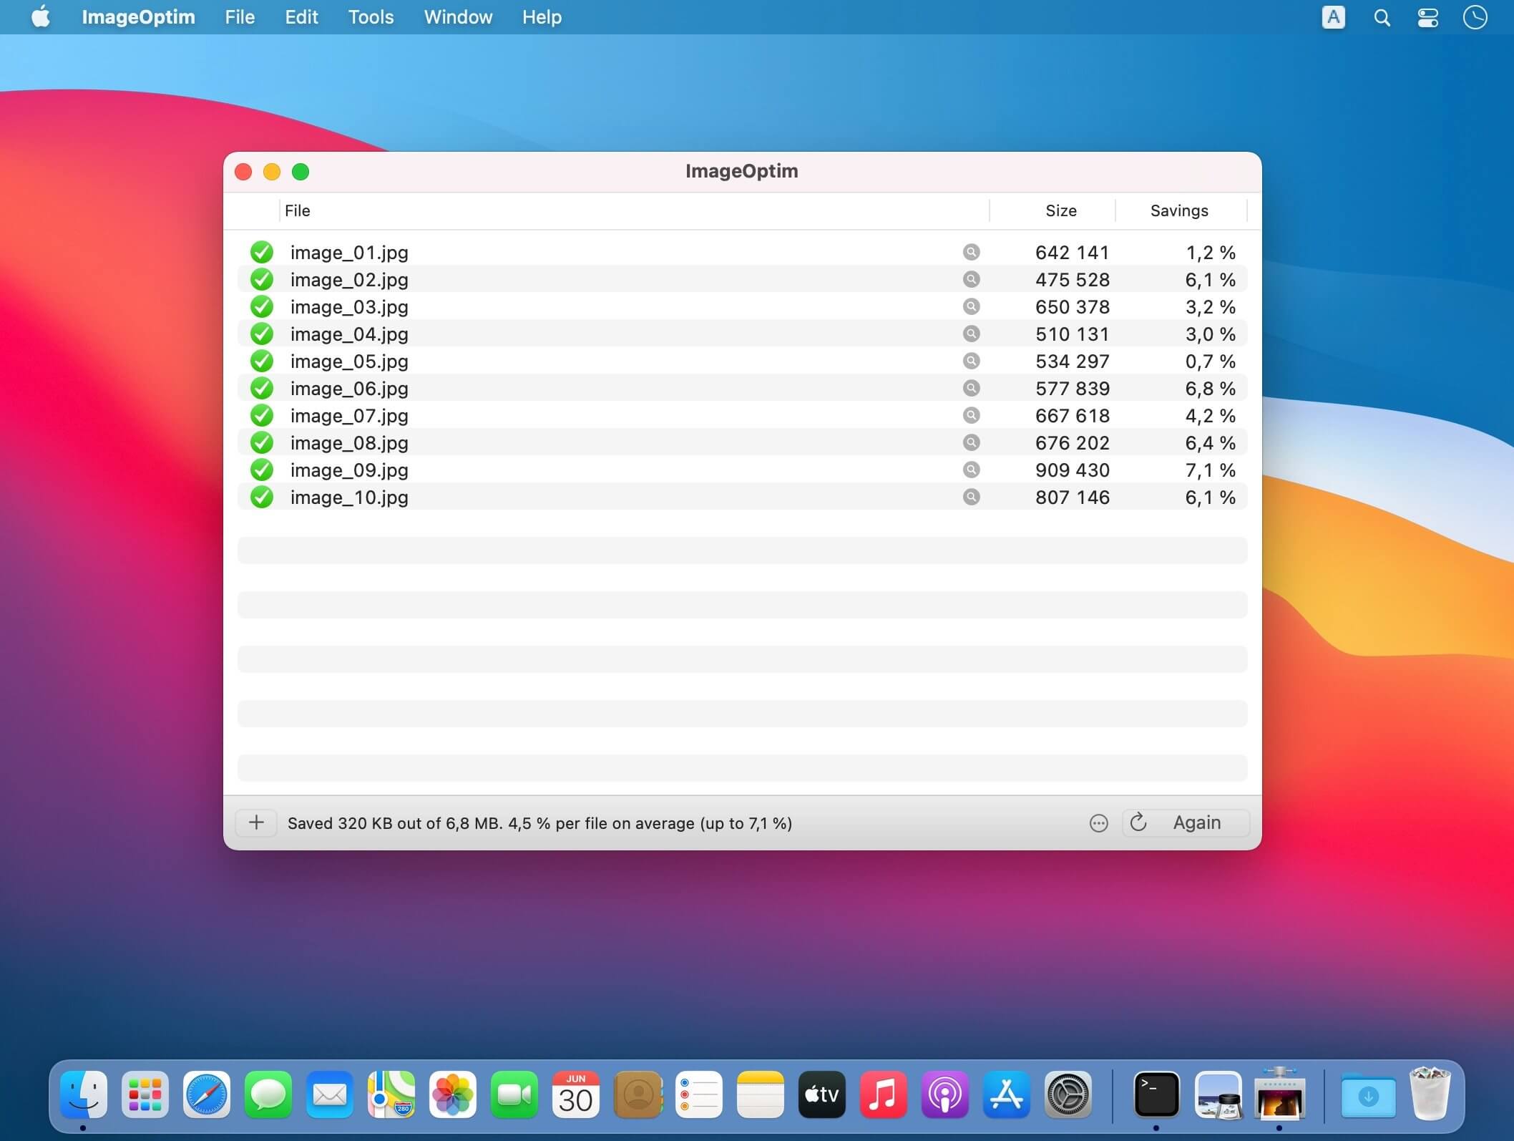Screen dimensions: 1514x1141
Task: Show image_08.jpg using its magnifier icon
Action: [x=971, y=442]
